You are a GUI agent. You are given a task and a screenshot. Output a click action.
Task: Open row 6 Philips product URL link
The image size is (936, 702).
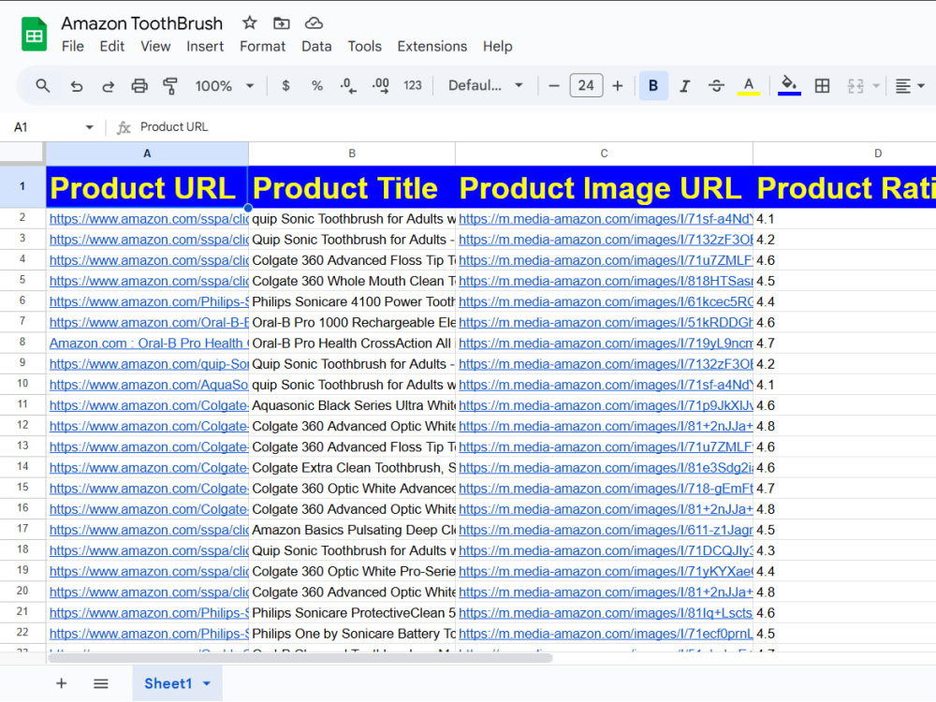[x=149, y=302]
